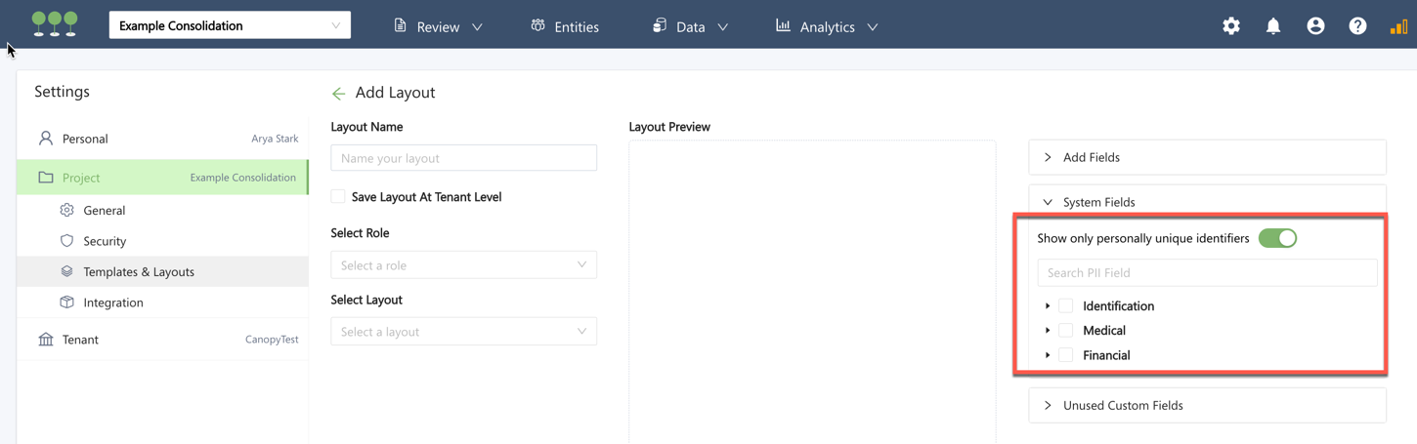Toggle Show only personally unique identifiers
Image resolution: width=1417 pixels, height=444 pixels.
pyautogui.click(x=1277, y=238)
